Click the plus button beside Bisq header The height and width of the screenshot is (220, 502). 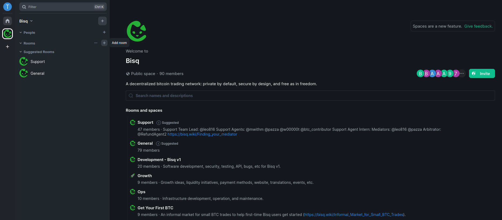102,21
